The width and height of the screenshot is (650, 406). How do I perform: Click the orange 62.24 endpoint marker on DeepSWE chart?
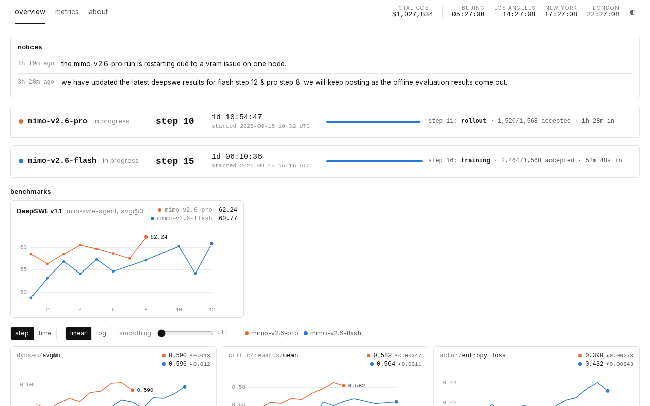pyautogui.click(x=146, y=237)
